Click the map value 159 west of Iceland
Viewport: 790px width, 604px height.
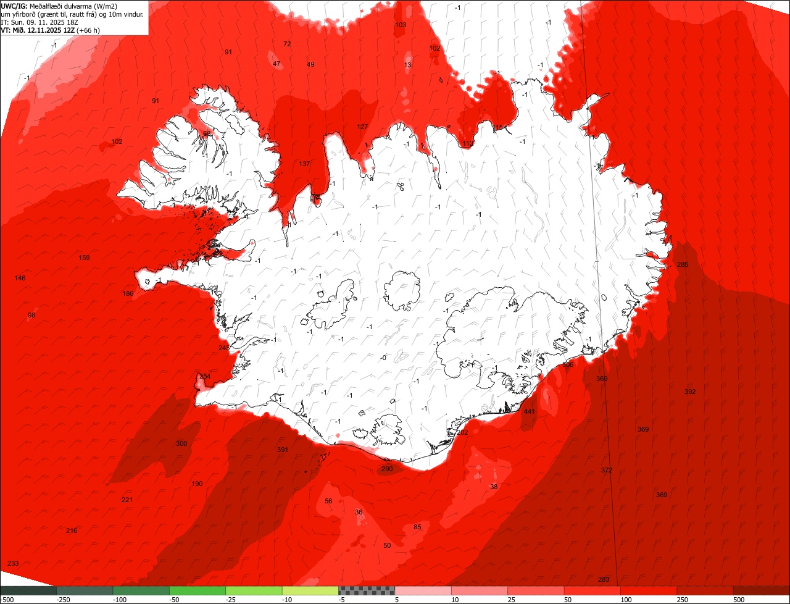(x=85, y=258)
